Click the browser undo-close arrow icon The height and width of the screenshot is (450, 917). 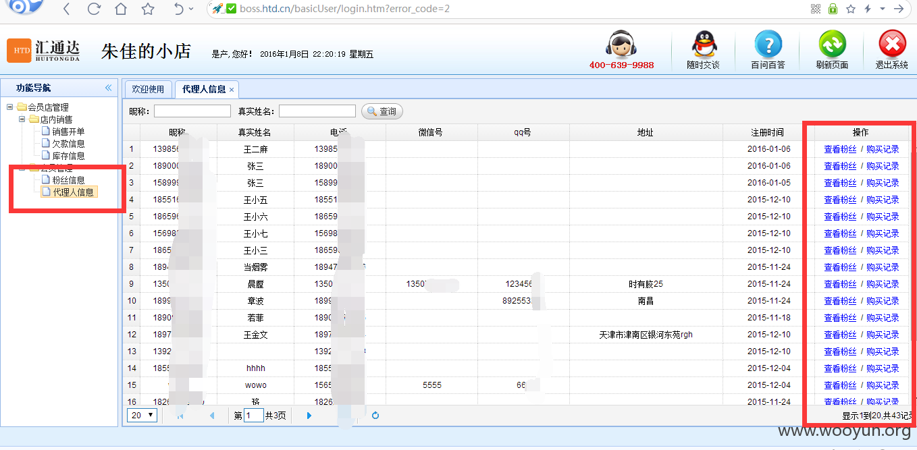point(179,9)
